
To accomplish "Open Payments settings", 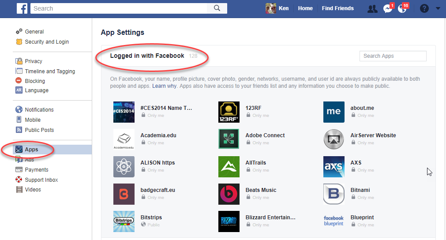I will coord(37,170).
